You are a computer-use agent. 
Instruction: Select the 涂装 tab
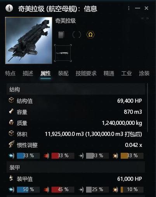click(x=144, y=73)
